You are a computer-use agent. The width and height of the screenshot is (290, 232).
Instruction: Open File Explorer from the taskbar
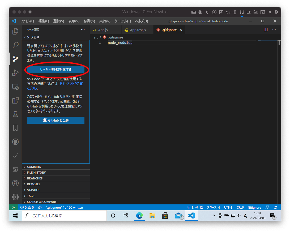(152, 216)
